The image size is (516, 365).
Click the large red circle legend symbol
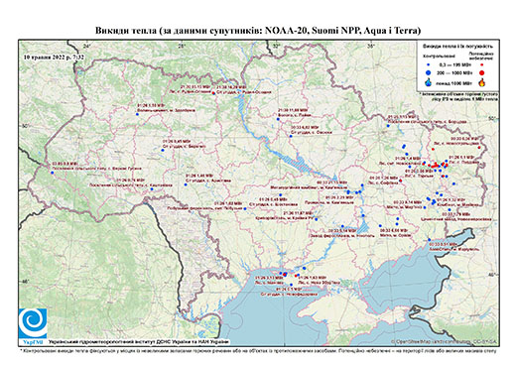(x=482, y=72)
